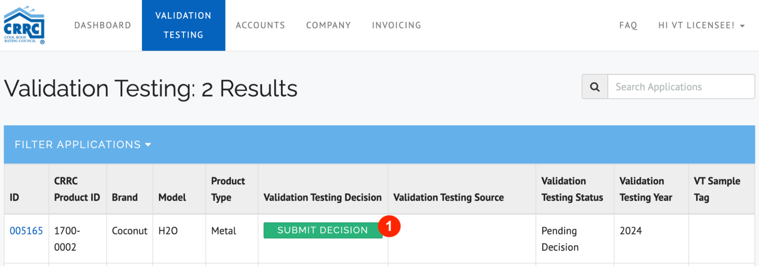This screenshot has height=266, width=759.
Task: Open the Dashboard menu item
Action: point(103,25)
